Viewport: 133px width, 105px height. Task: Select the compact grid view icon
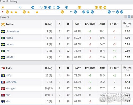click(126, 16)
